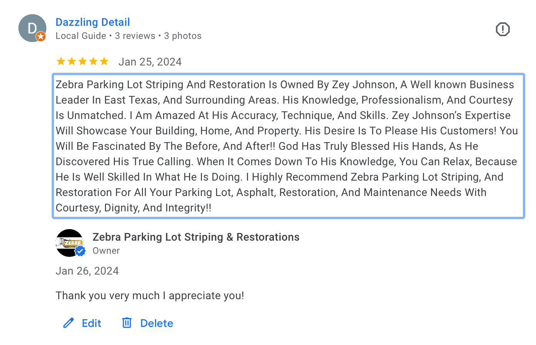The height and width of the screenshot is (345, 536).
Task: Select the fifth yellow rating star
Action: pos(104,62)
